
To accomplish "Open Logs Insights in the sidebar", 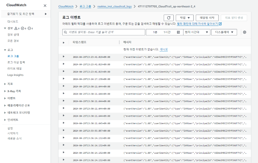I will [15, 75].
